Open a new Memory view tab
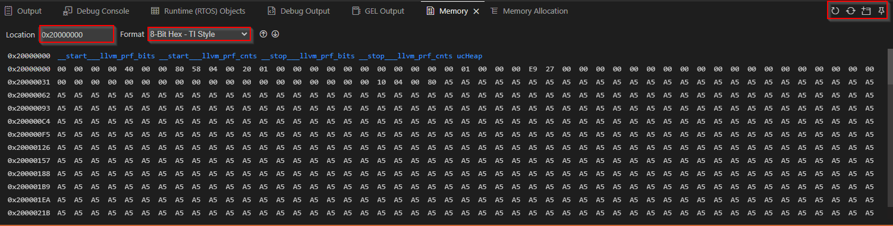The height and width of the screenshot is (226, 893). 866,11
